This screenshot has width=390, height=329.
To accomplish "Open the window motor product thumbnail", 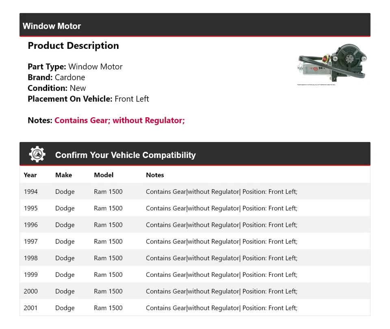I will [332, 64].
